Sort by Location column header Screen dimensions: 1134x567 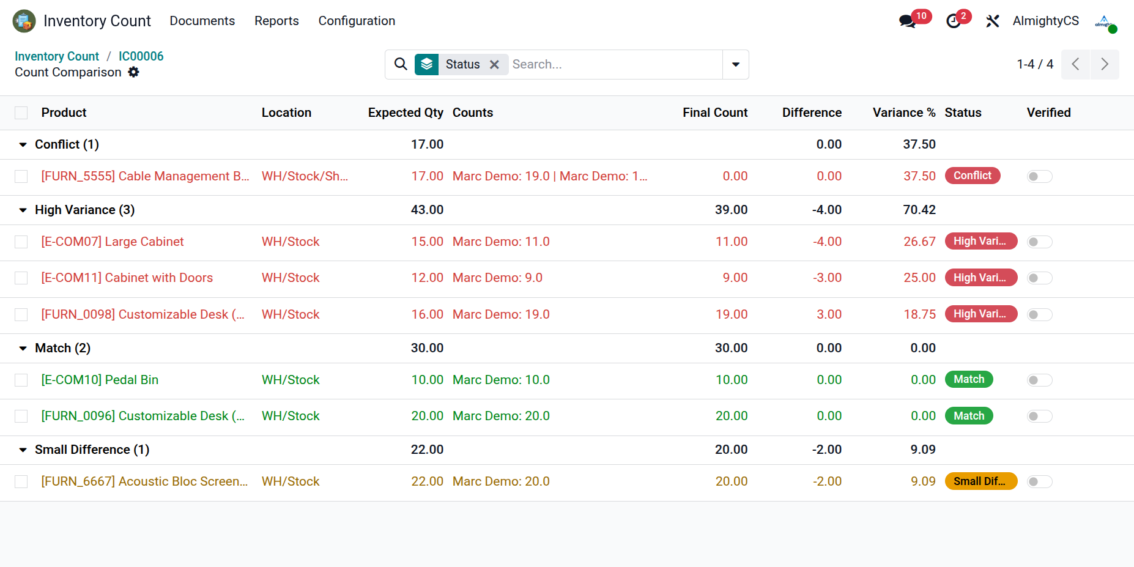[x=286, y=113]
